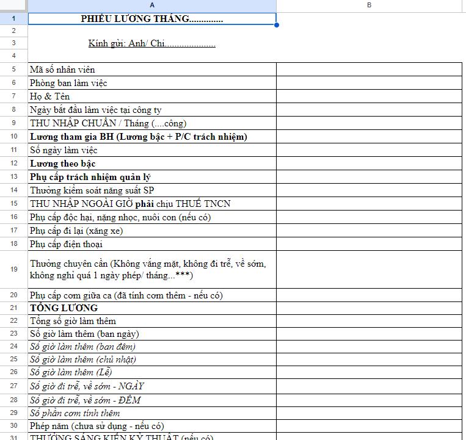466x440 pixels.
Task: Click the select-all corner box
Action: tap(13, 5)
